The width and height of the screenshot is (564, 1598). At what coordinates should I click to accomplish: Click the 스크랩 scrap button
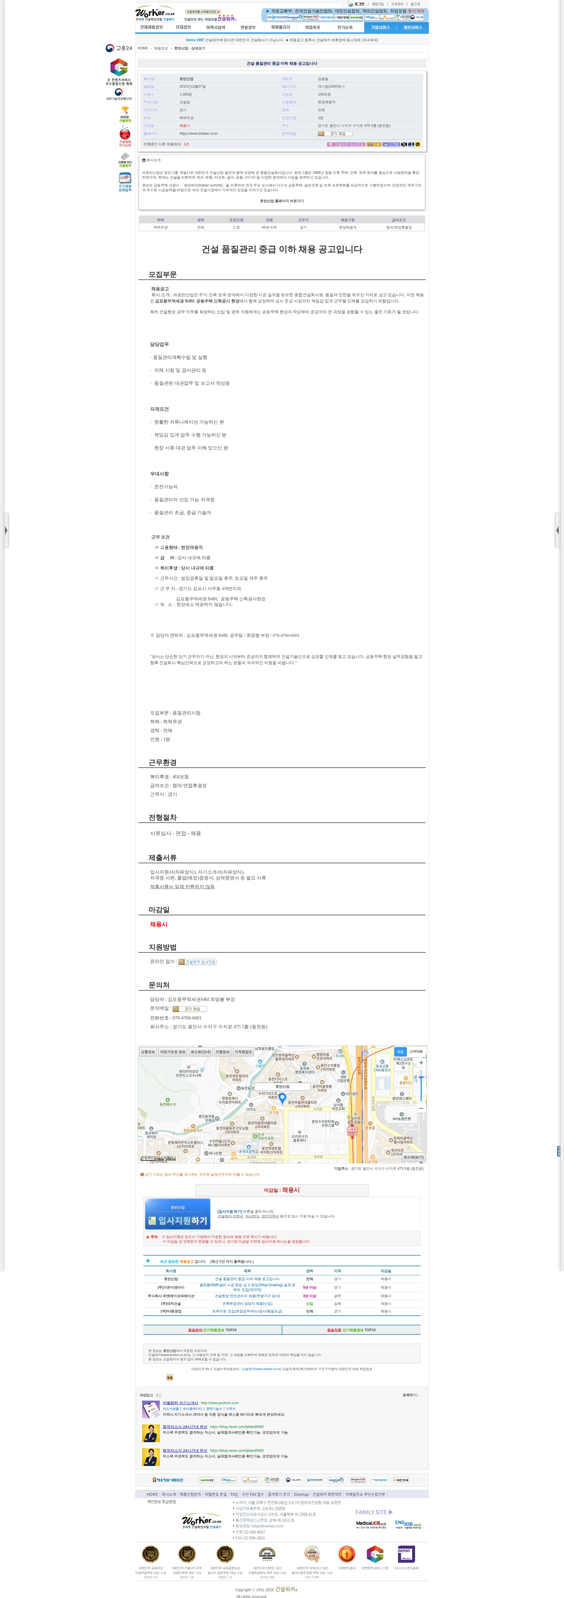pyautogui.click(x=391, y=144)
